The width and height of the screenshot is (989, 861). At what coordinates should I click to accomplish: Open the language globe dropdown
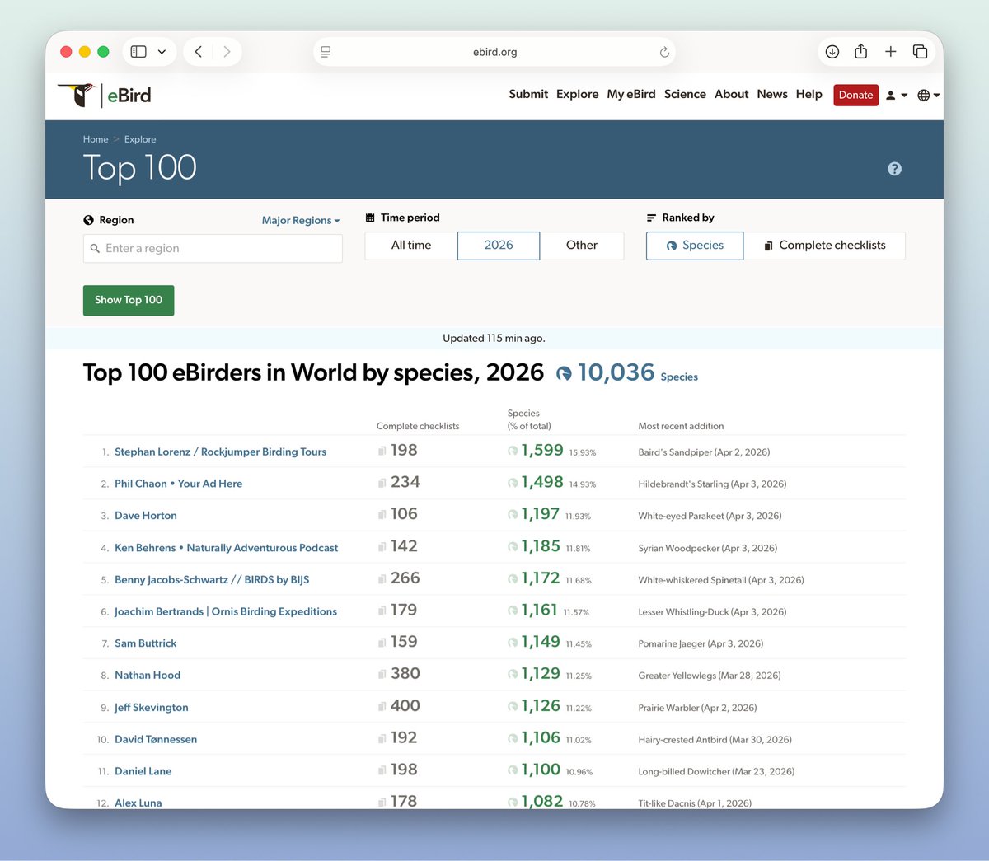(928, 96)
